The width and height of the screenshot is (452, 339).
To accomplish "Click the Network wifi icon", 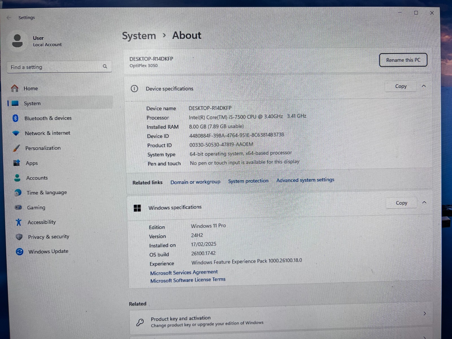I will click(16, 133).
